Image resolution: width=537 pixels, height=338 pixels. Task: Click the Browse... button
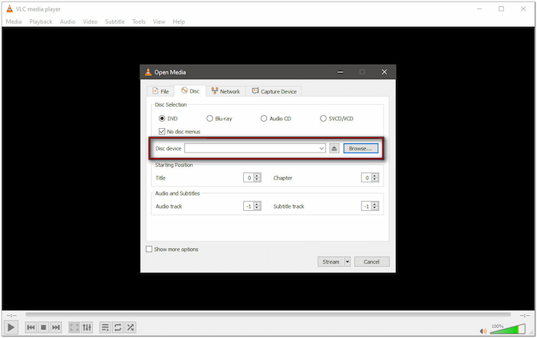(x=361, y=148)
